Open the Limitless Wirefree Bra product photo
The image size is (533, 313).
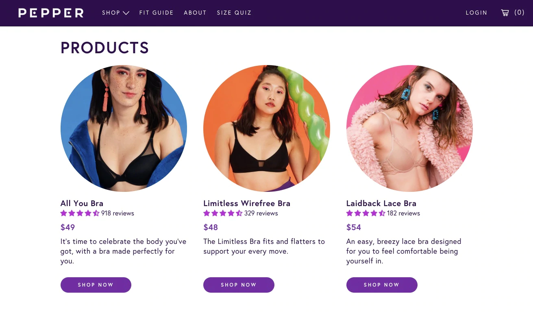tap(267, 128)
